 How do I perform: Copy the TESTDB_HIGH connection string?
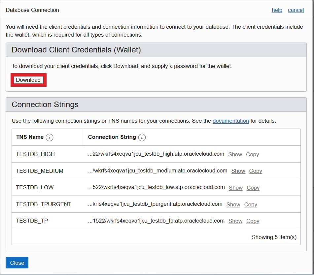[252, 154]
